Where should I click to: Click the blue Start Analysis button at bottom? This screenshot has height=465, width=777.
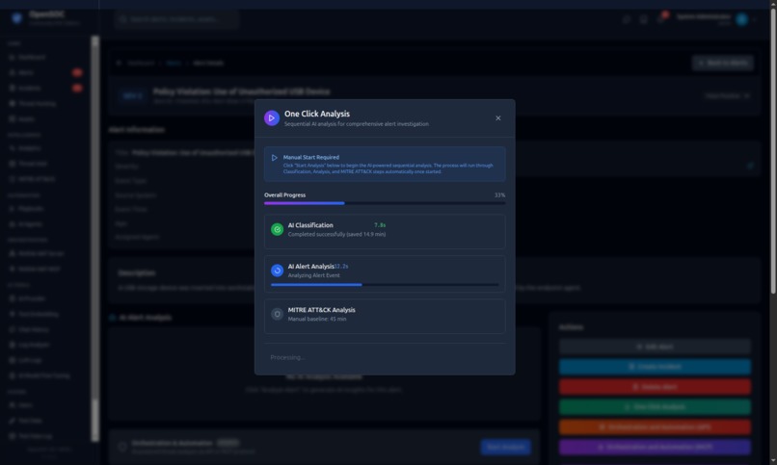pyautogui.click(x=505, y=448)
